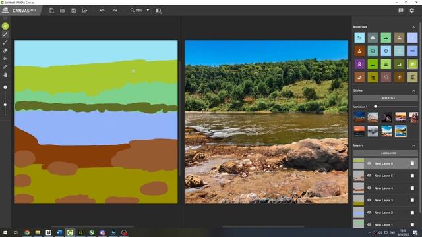Select the New Layer 3 row
The image size is (422, 237).
click(385, 200)
